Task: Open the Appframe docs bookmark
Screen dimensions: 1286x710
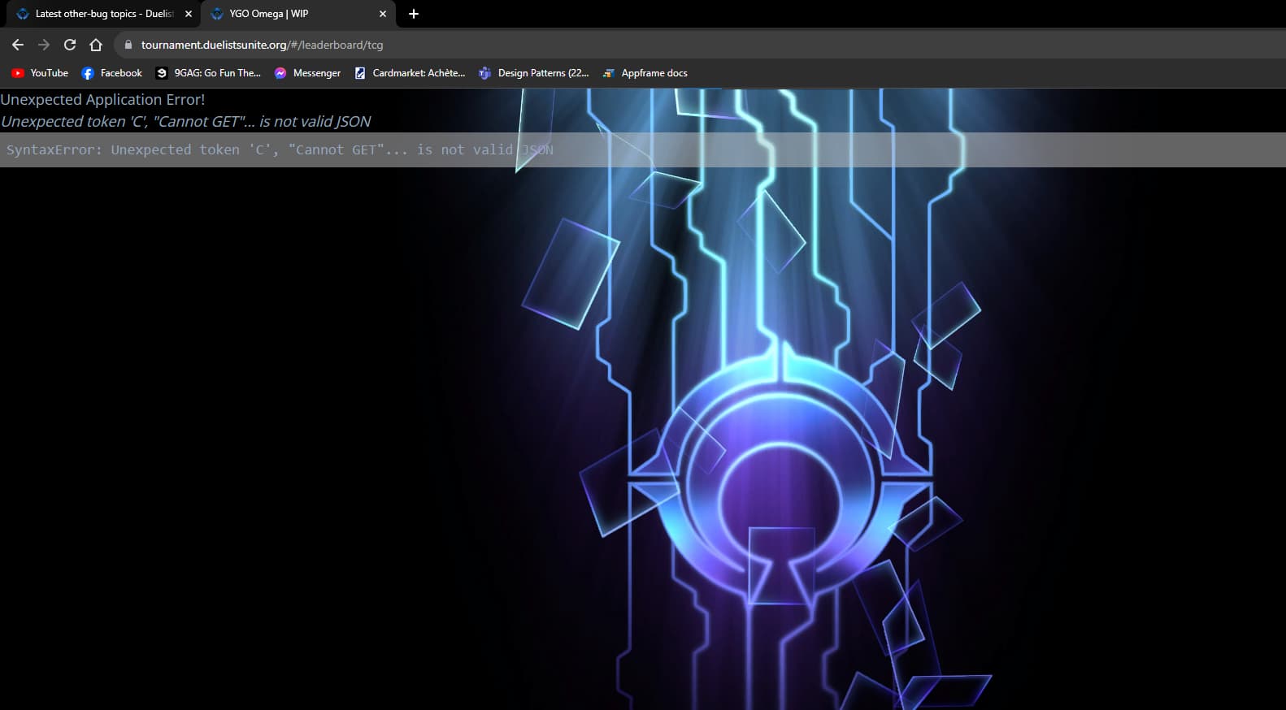Action: (645, 73)
